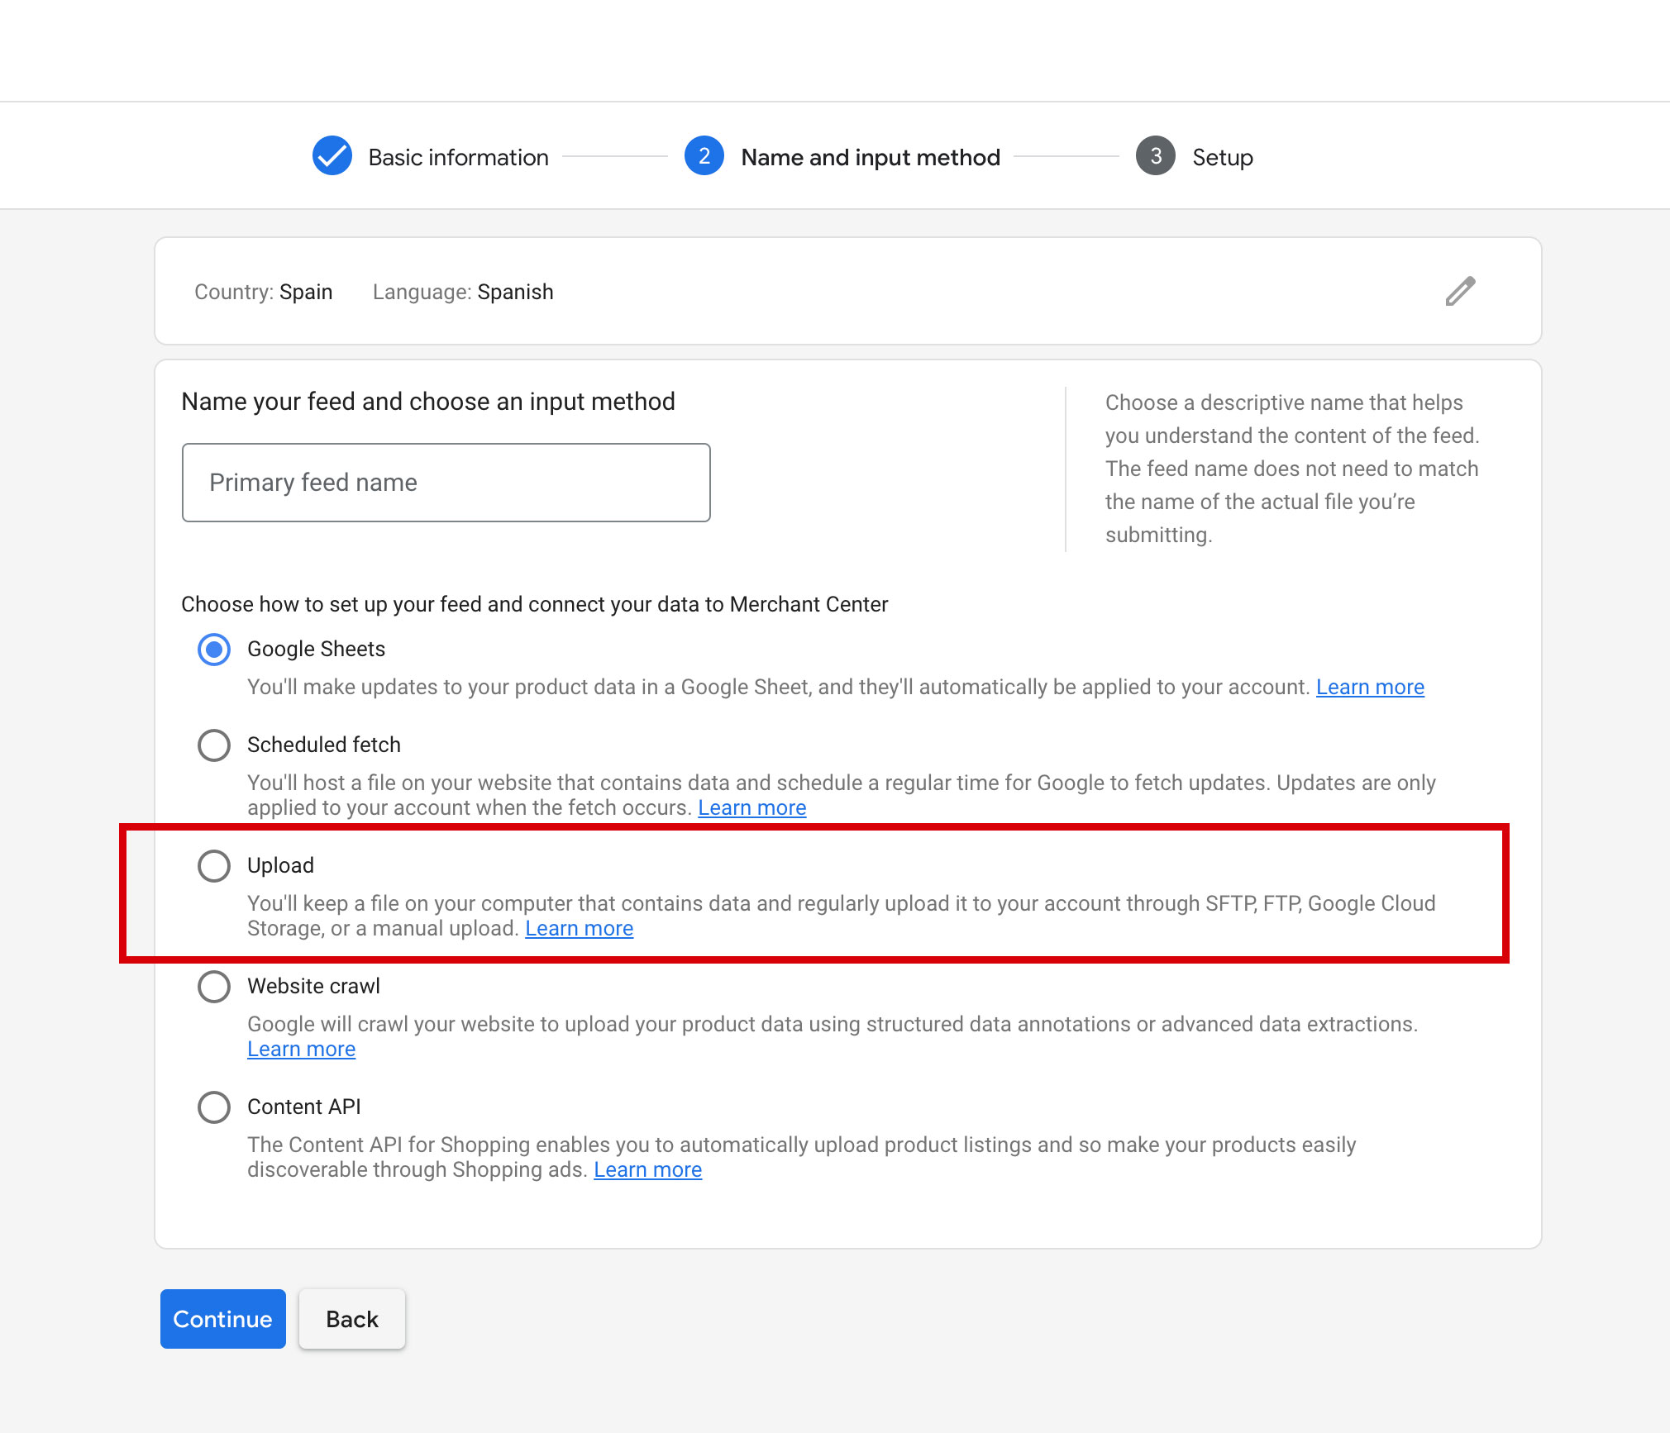Go back with the Back button

click(352, 1319)
